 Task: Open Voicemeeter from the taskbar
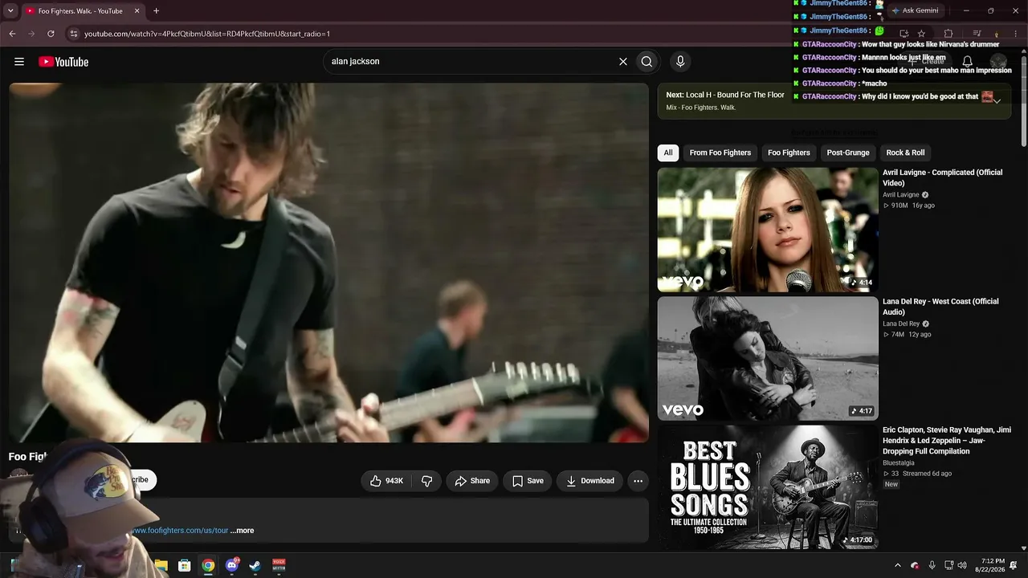click(279, 566)
